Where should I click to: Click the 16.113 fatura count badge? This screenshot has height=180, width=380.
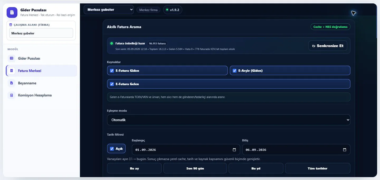point(157,44)
